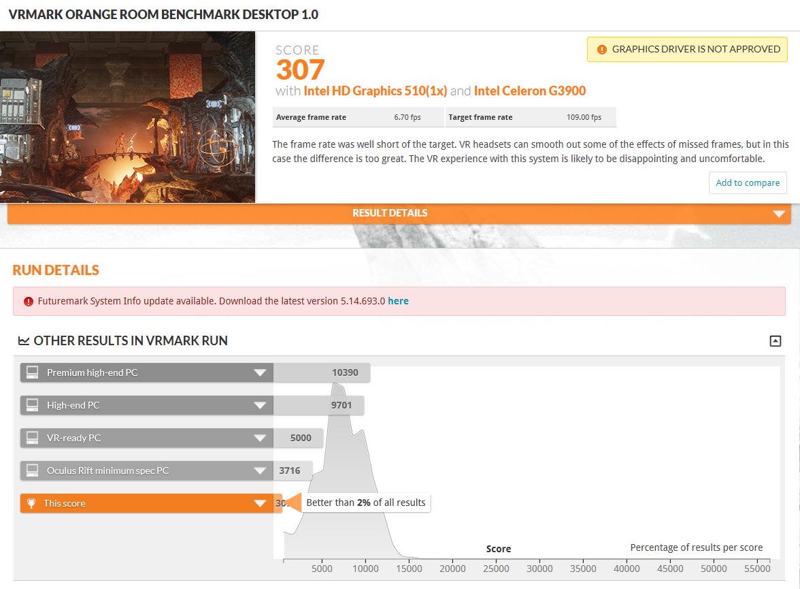
Task: Click the trophy icon on the This score row
Action: [x=31, y=503]
